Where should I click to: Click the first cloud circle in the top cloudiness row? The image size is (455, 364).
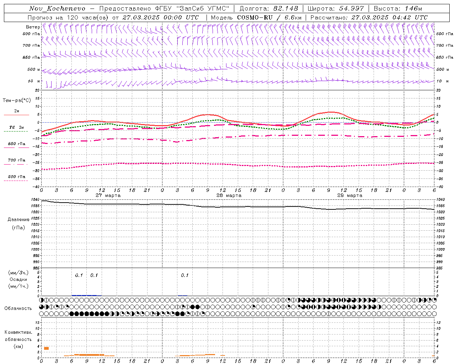[42, 300]
